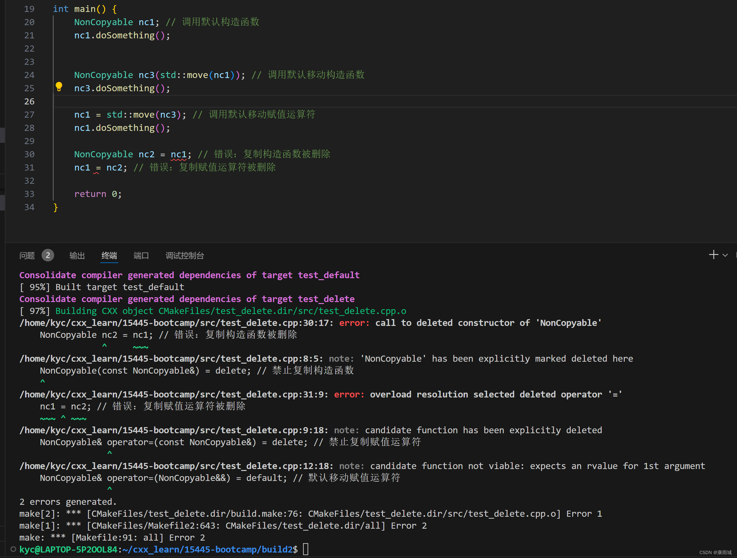The image size is (737, 558).
Task: Switch to the 端口 ports tab
Action: (x=141, y=256)
